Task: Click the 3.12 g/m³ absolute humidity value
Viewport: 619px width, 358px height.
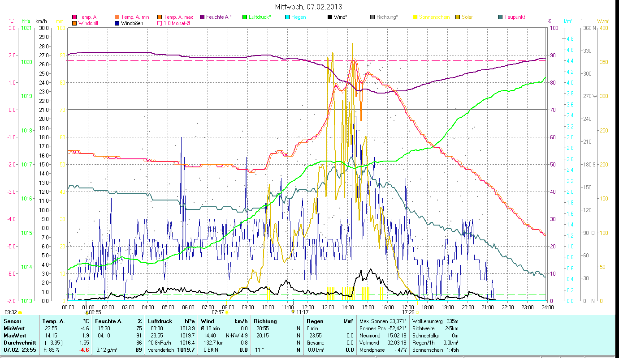Action: pos(108,349)
